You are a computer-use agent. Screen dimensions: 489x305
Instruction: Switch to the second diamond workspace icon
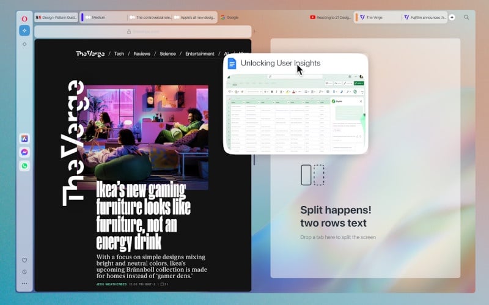pos(24,44)
